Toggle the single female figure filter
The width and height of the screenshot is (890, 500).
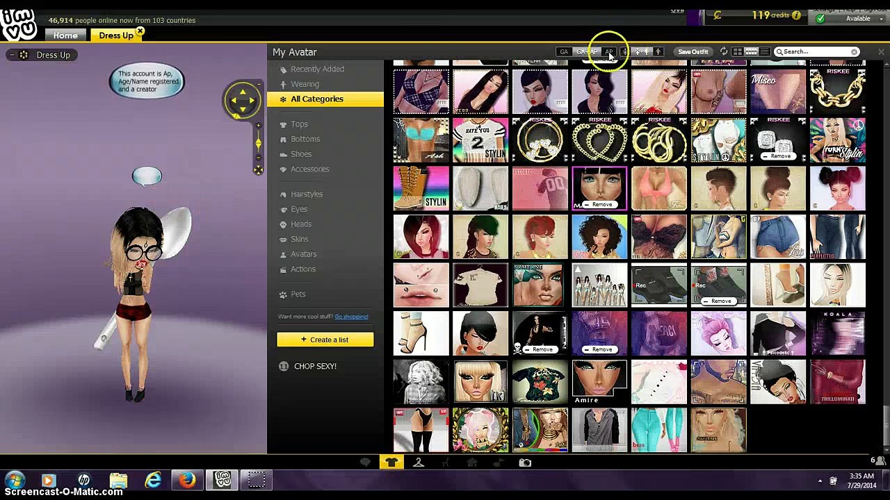pyautogui.click(x=624, y=51)
